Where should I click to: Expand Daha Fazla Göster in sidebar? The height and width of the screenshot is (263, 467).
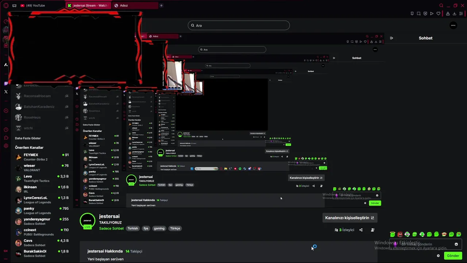pyautogui.click(x=28, y=138)
